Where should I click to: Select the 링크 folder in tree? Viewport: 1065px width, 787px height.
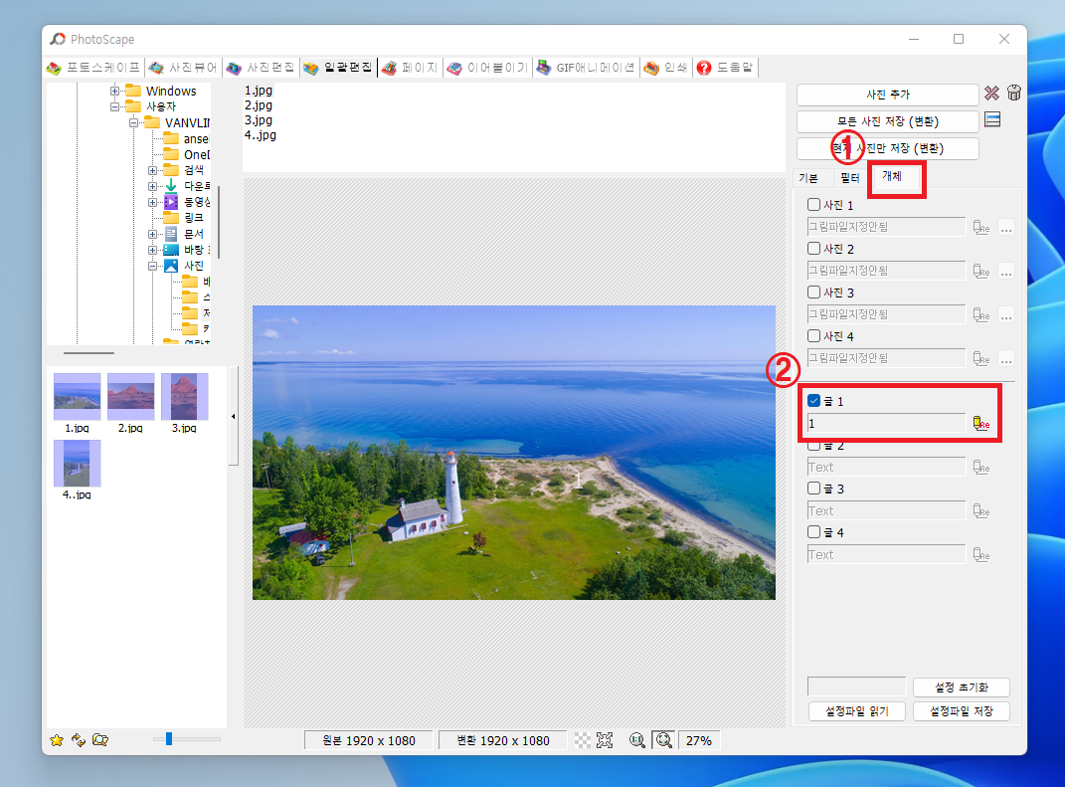tap(194, 218)
